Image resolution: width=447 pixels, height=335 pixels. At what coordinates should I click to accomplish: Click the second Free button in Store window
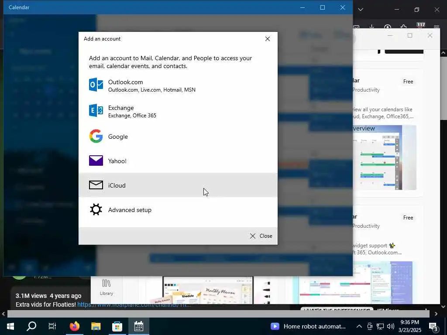(x=408, y=218)
